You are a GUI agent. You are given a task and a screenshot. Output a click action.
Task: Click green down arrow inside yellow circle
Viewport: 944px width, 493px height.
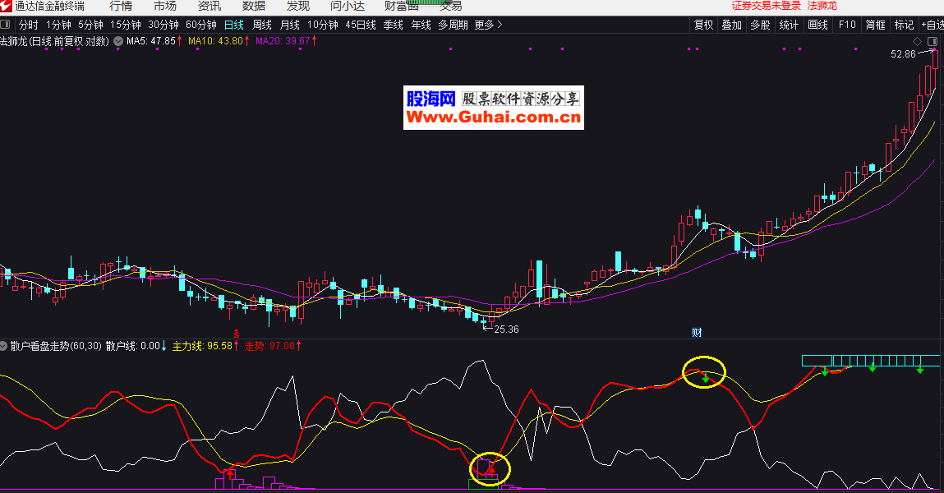[x=705, y=378]
